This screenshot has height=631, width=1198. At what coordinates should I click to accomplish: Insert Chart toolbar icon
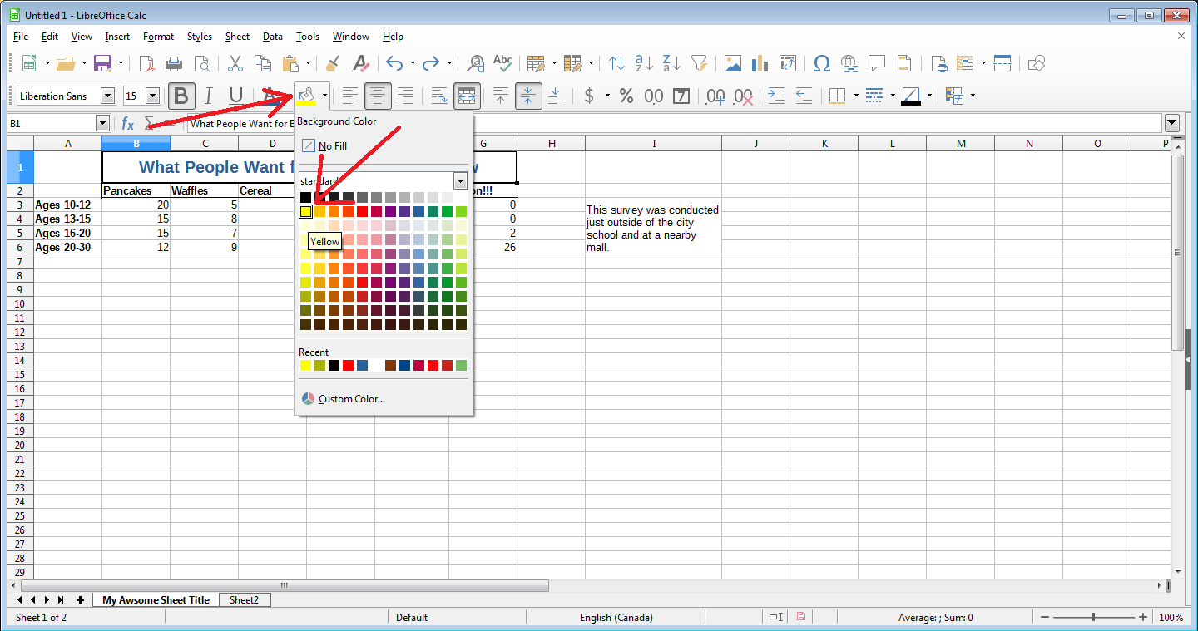tap(760, 63)
